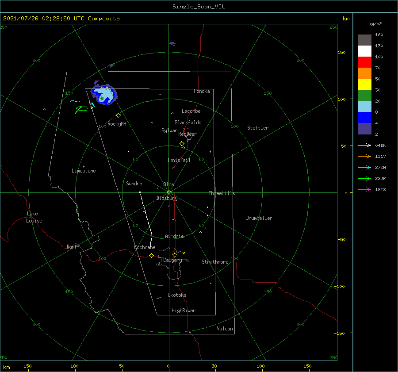This screenshot has height=372, width=398.
Task: Select the yellow diamond marker below Cochrane
Action: pyautogui.click(x=151, y=255)
